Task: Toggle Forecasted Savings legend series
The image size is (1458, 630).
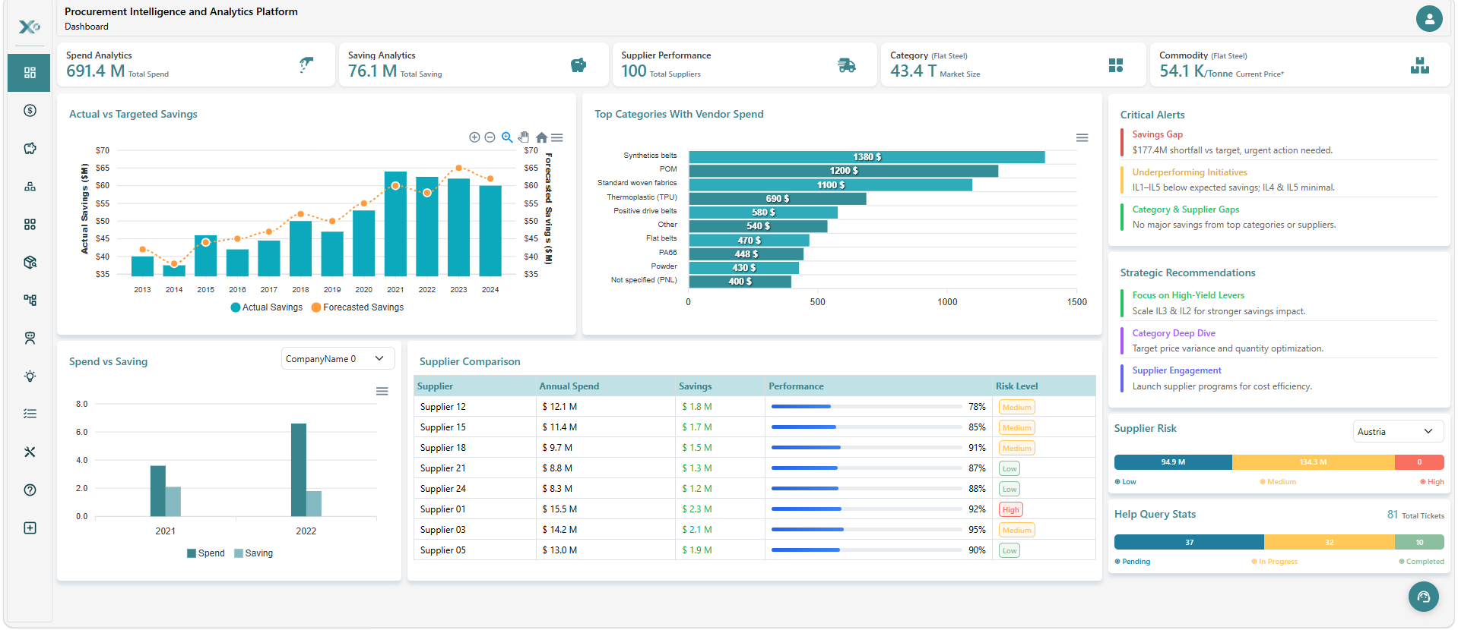Action: click(x=357, y=307)
